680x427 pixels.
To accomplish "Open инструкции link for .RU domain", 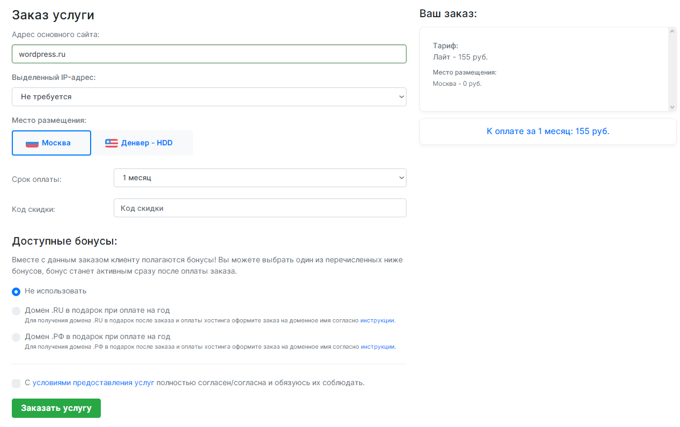I will tap(378, 321).
